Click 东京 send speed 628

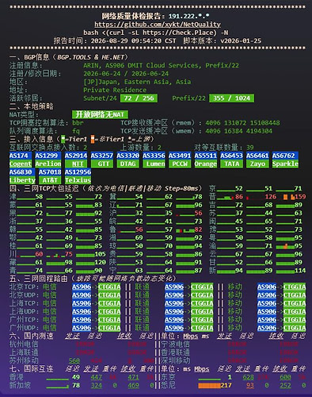pyautogui.click(x=248, y=377)
